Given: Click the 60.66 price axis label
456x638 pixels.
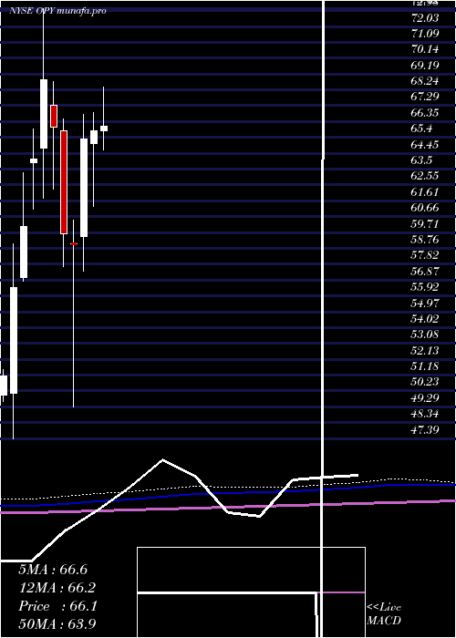Looking at the screenshot, I should [x=425, y=208].
